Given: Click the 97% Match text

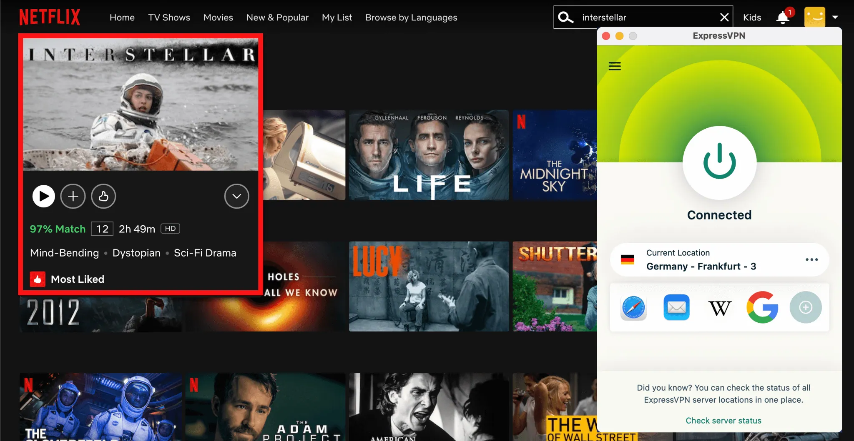Looking at the screenshot, I should coord(58,229).
